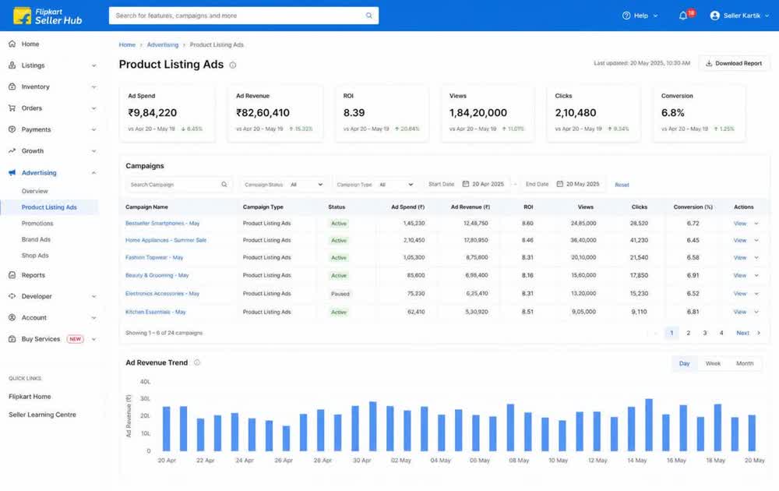Click the search magnifier icon in top bar
Screen dimensions: 779x491
[x=368, y=16]
